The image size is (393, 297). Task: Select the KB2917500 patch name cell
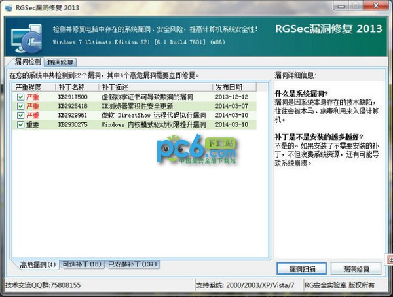pyautogui.click(x=73, y=97)
